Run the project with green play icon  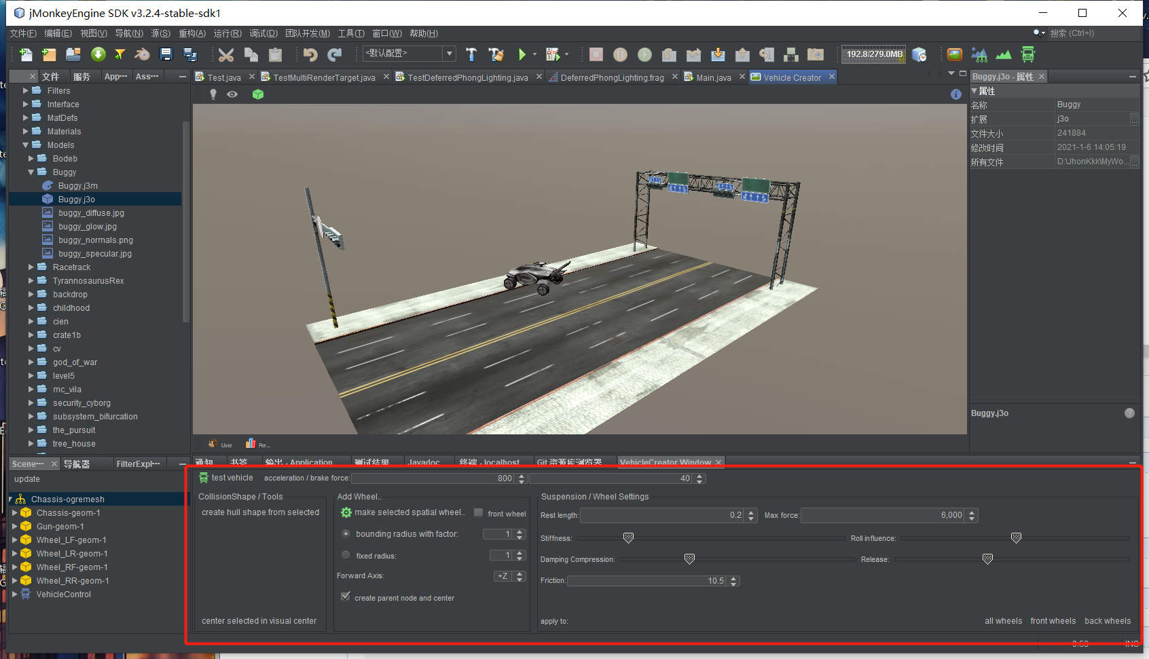522,55
